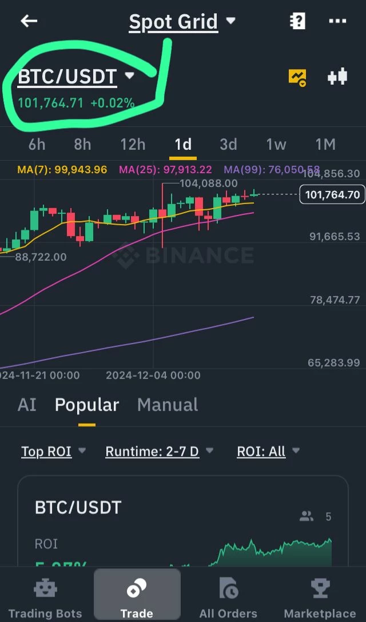
Task: Open the Trading Bots robot icon
Action: pos(45,589)
